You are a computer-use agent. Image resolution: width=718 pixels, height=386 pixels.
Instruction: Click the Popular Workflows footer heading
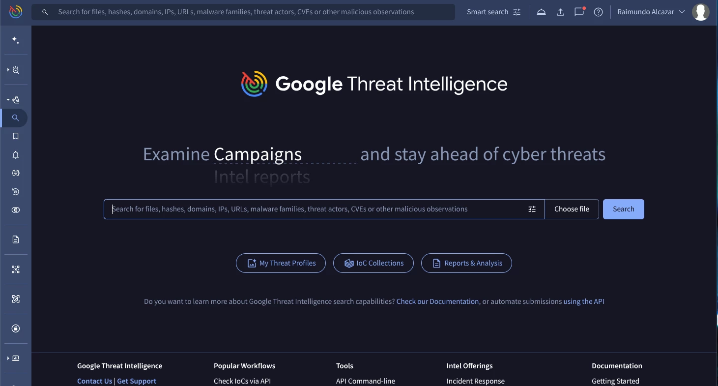[244, 366]
